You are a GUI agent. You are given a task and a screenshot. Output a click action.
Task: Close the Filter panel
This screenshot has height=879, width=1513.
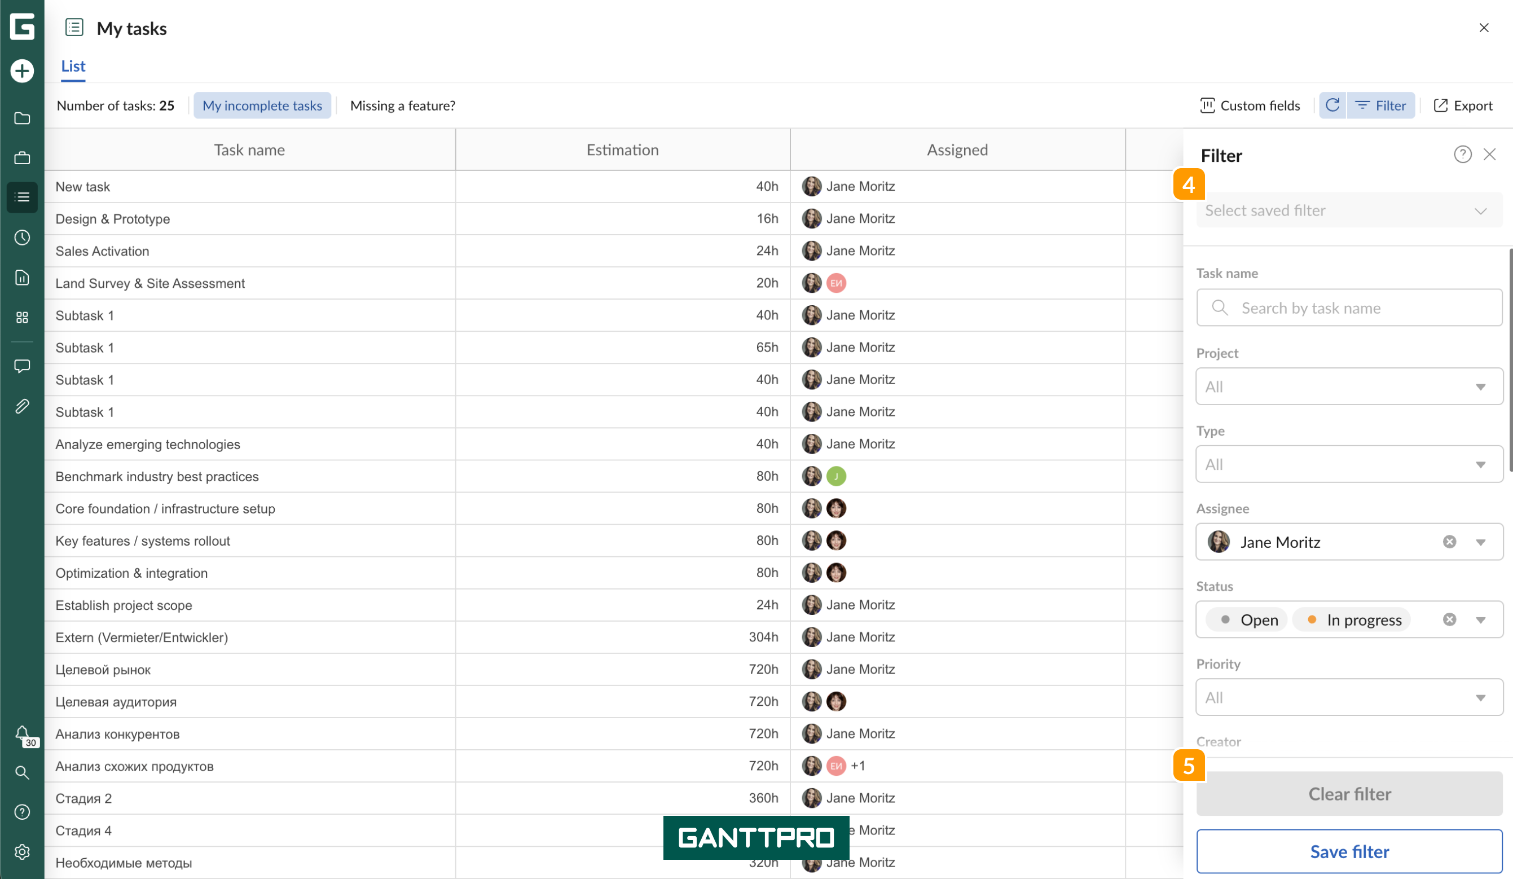click(x=1489, y=155)
